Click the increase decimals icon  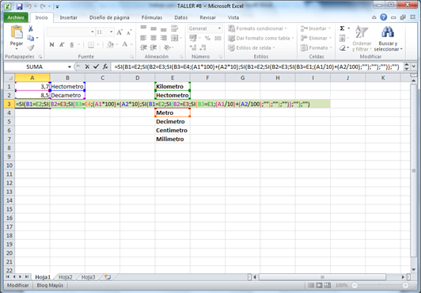[193, 48]
